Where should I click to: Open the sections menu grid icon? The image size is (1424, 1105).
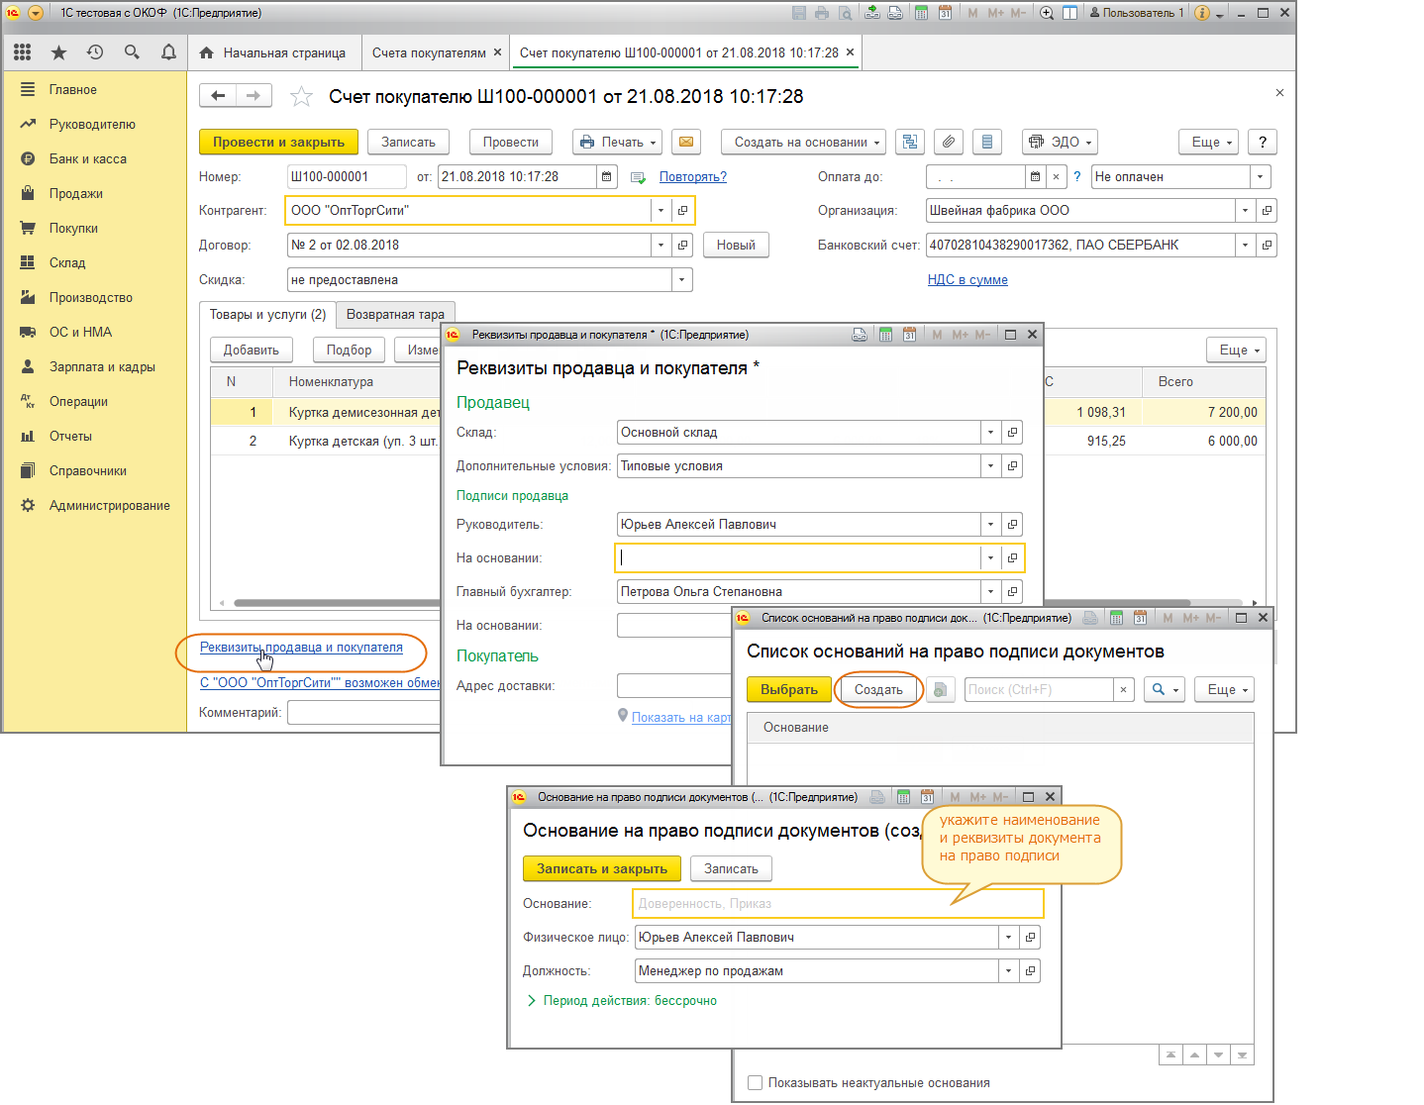pyautogui.click(x=22, y=52)
